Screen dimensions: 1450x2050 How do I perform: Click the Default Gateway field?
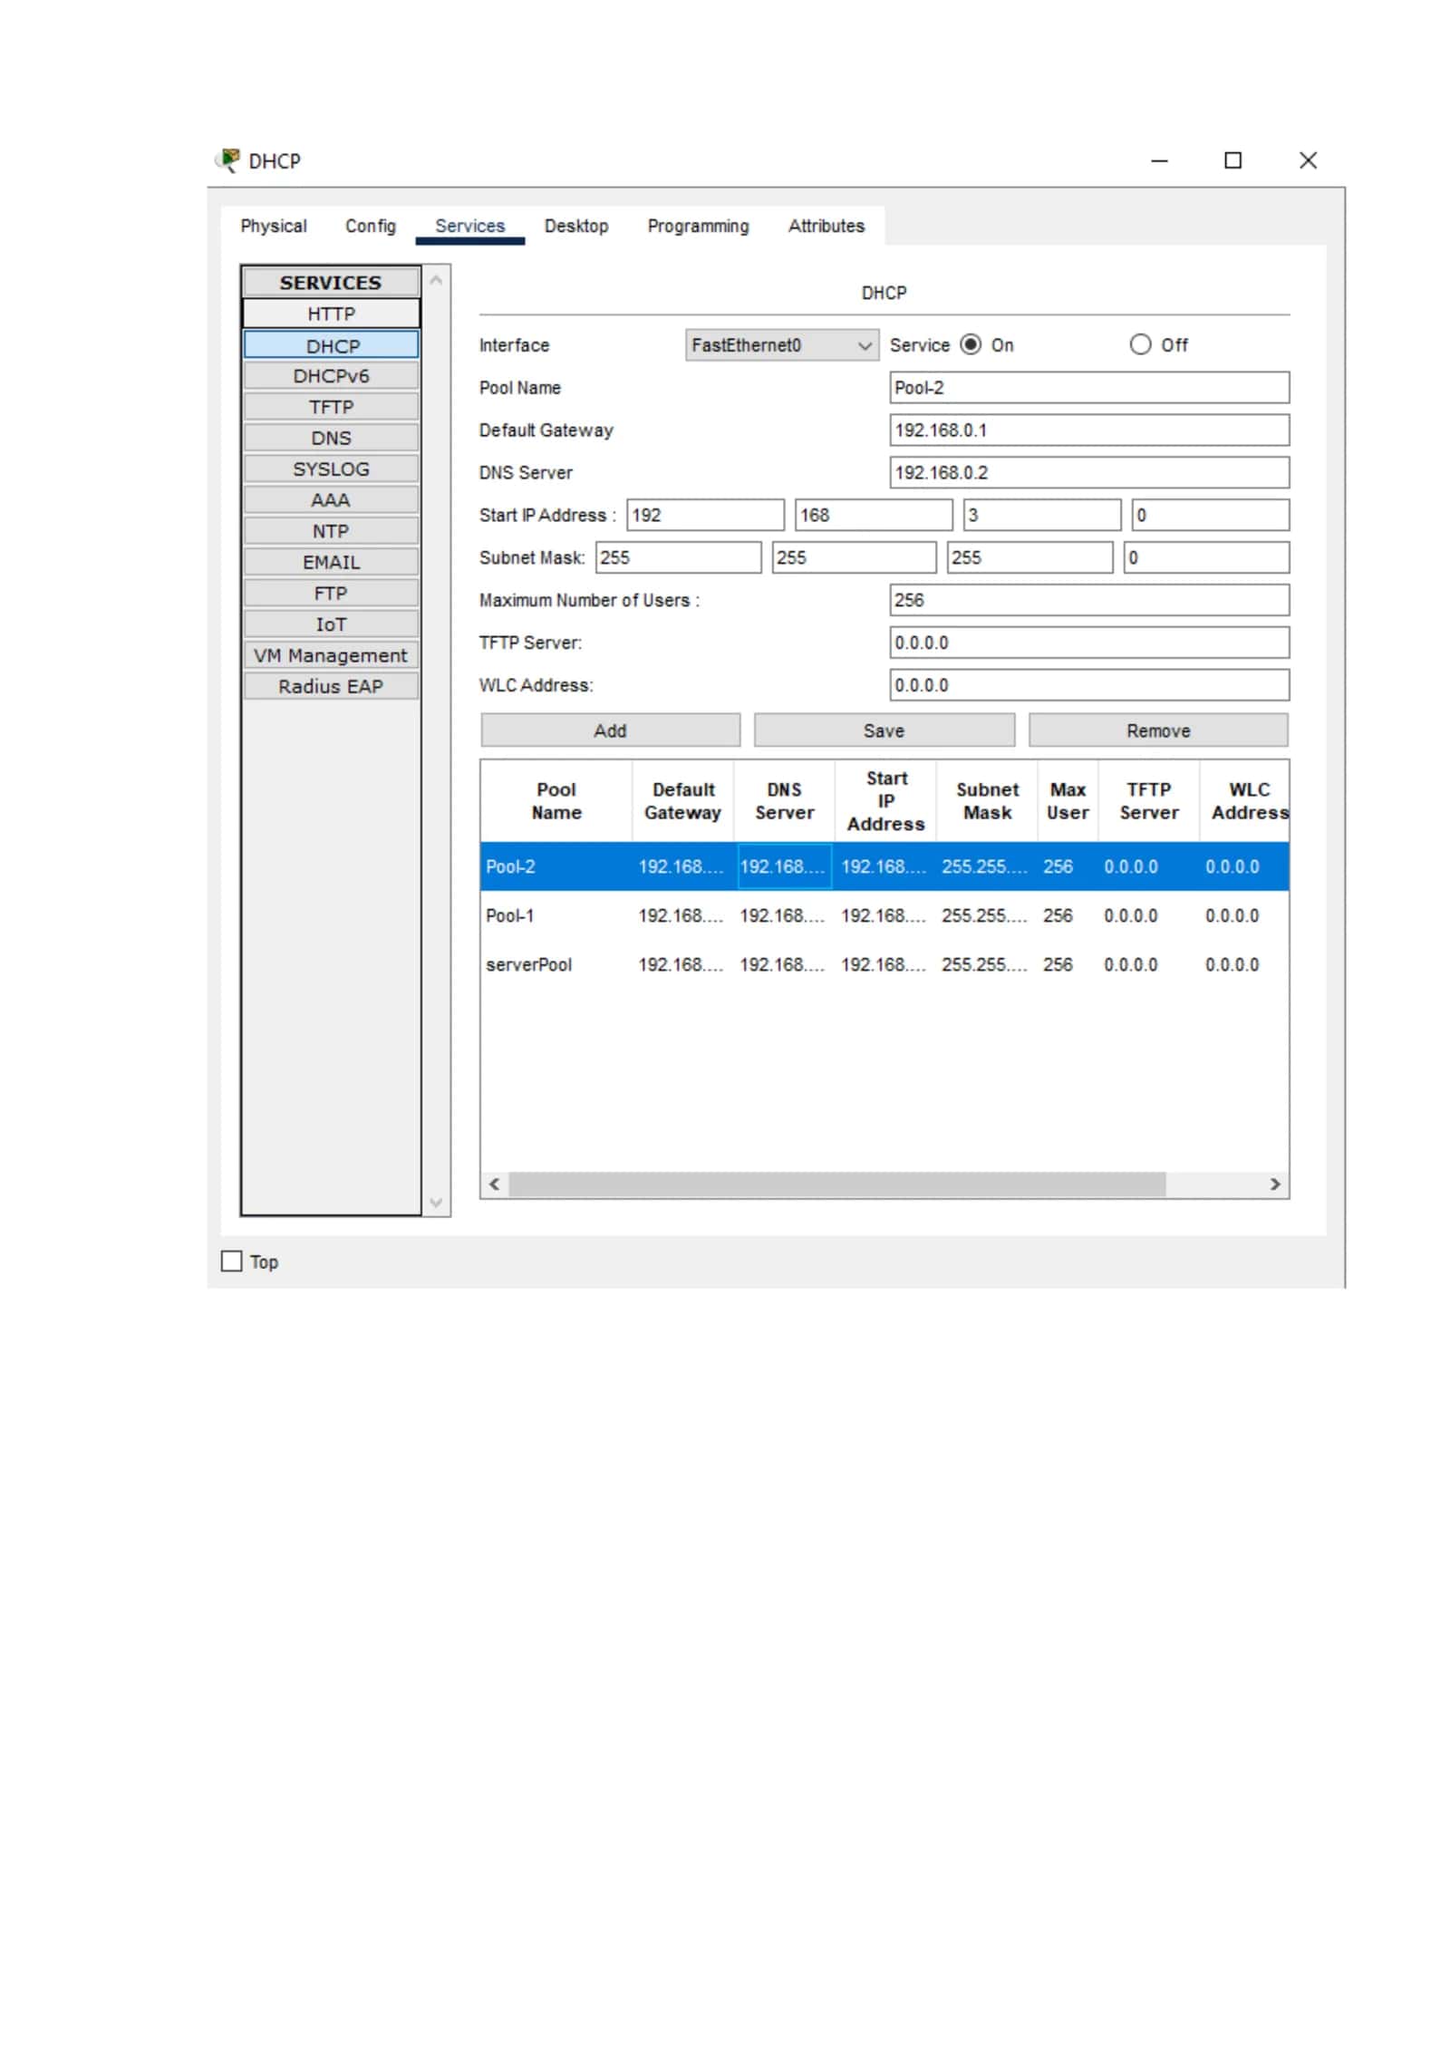tap(1088, 430)
